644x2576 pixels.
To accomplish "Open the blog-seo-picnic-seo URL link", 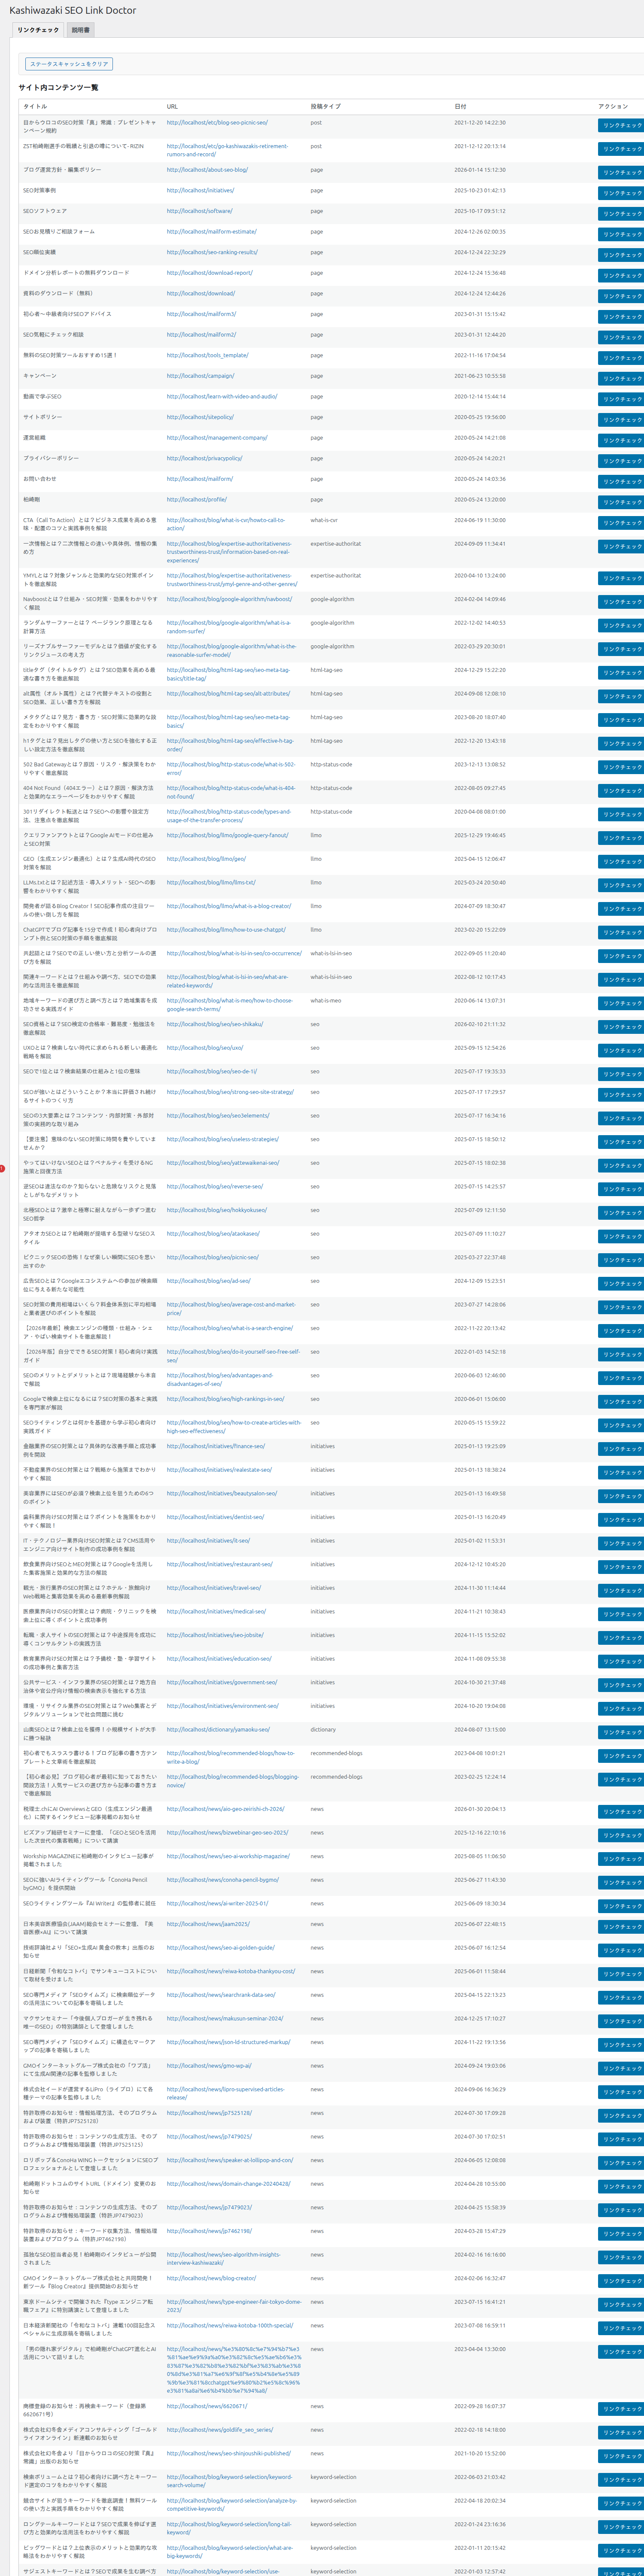I will coord(217,123).
